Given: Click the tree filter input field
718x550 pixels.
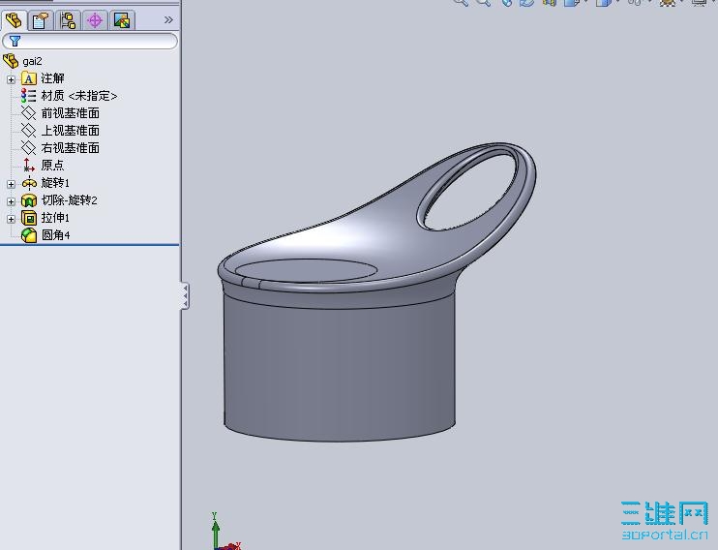Looking at the screenshot, I should click(90, 42).
